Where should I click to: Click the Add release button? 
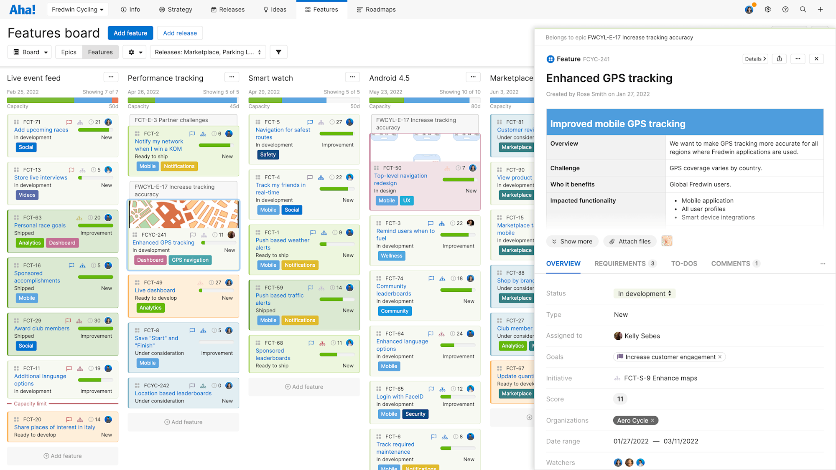coord(180,33)
